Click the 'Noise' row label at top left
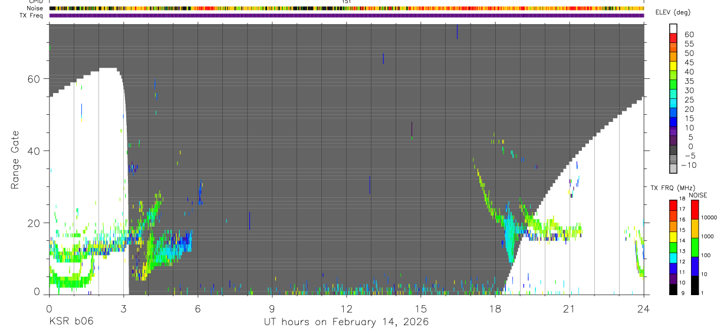Viewport: 724px width, 334px height. tap(35, 8)
